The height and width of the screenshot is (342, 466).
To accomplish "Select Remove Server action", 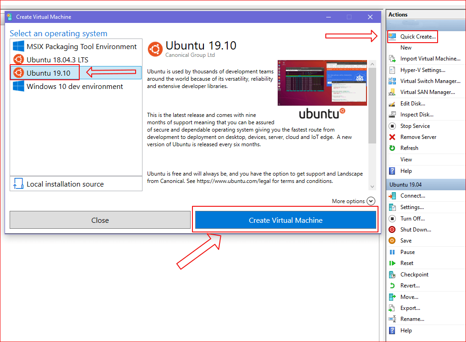I will pos(418,137).
